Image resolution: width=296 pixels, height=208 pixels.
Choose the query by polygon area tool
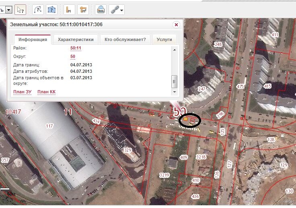[51, 9]
